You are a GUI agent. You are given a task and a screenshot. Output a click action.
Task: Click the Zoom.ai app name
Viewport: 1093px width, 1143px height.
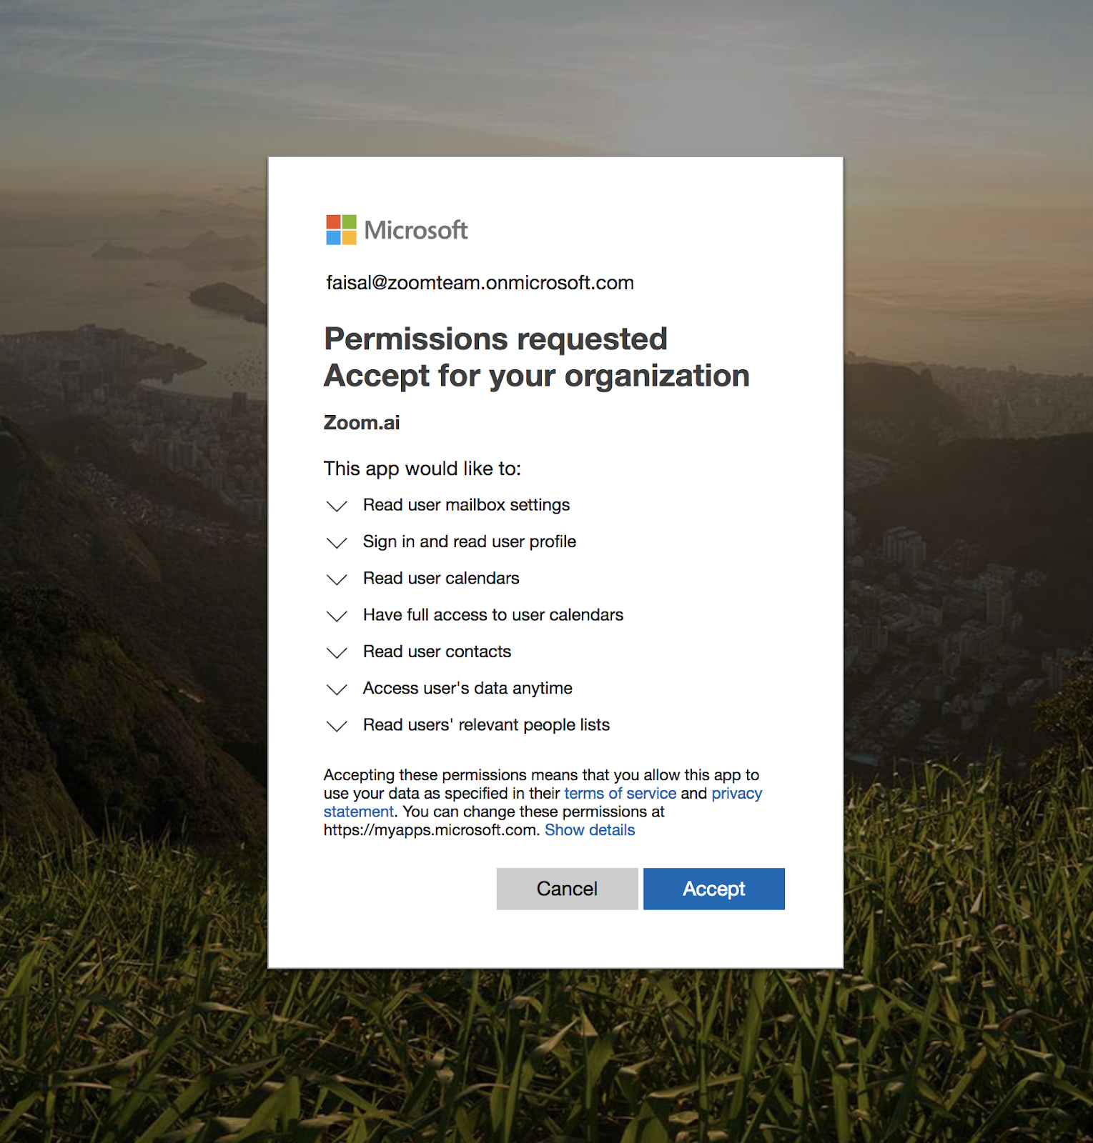point(362,423)
